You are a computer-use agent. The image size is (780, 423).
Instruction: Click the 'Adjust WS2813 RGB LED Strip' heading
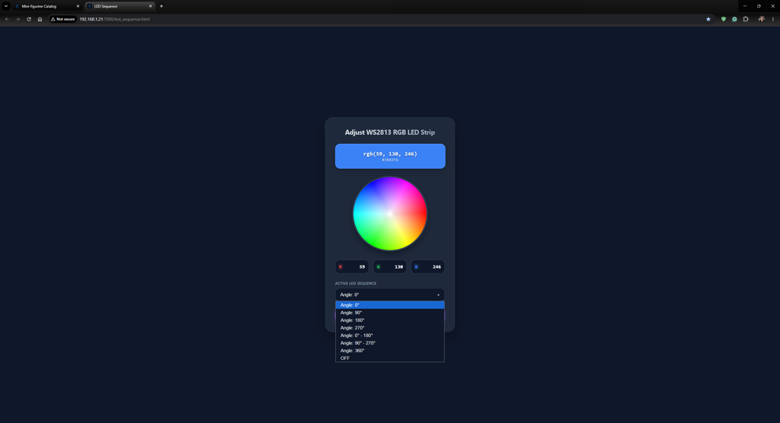tap(390, 132)
